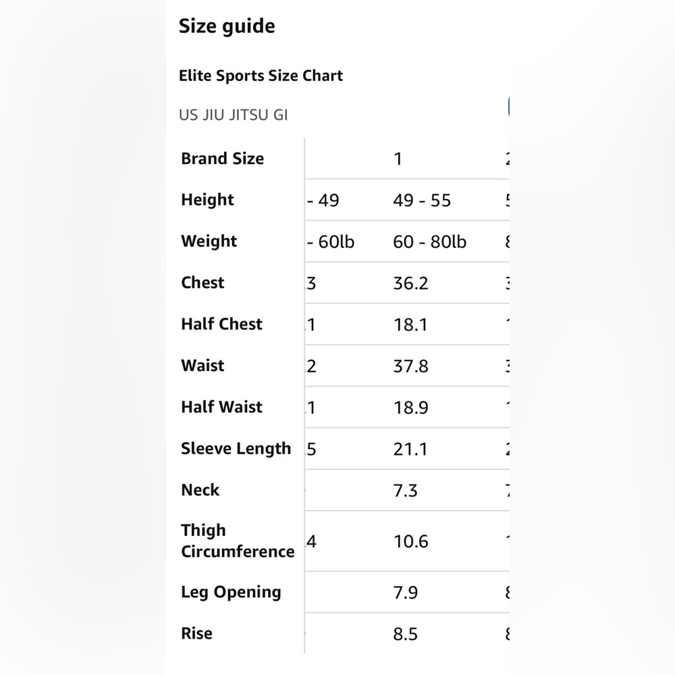Select the Thigh Circumference row label
This screenshot has height=675, width=675.
[238, 541]
